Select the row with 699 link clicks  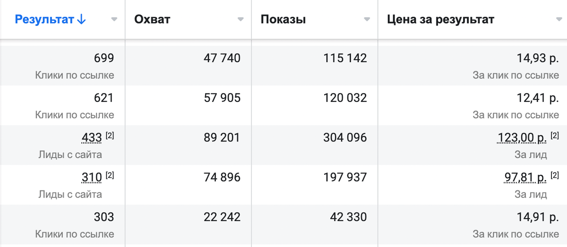[283, 66]
